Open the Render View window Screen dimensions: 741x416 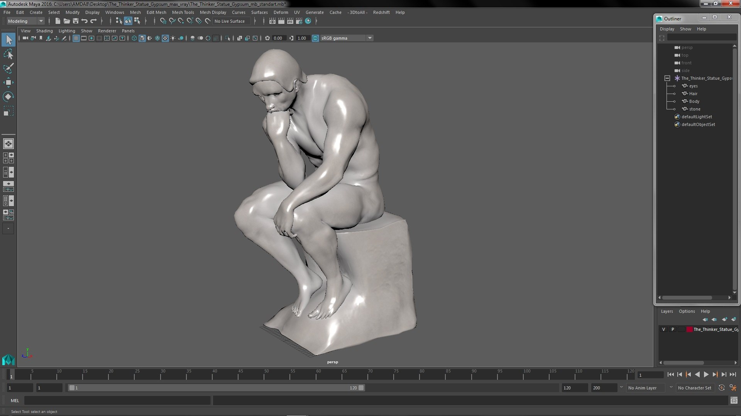[x=272, y=21]
